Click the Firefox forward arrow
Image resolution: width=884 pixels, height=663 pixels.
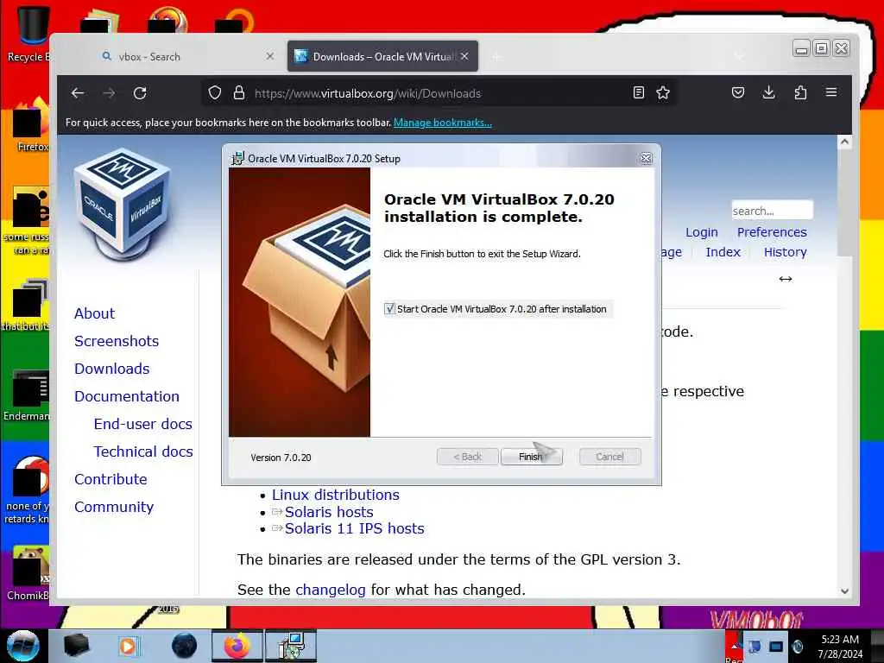109,93
